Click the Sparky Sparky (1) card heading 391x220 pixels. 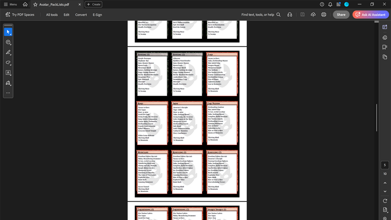click(217, 209)
